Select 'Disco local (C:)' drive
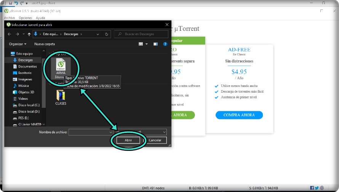This screenshot has width=339, height=192. 29,105
